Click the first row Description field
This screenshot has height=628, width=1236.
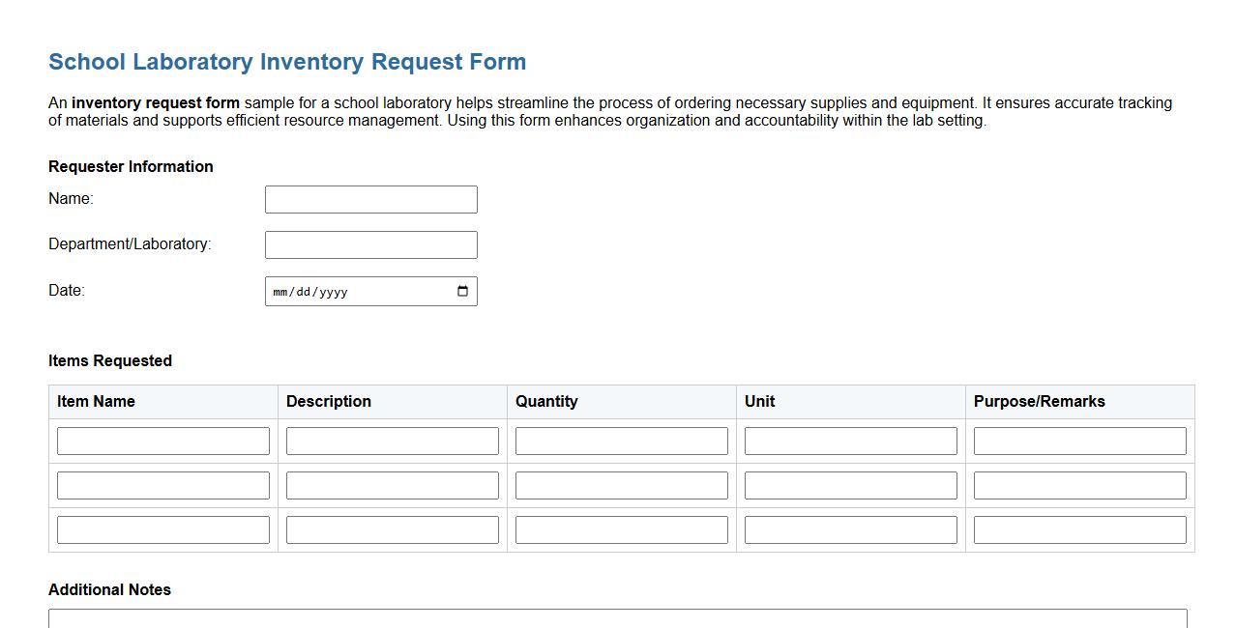(392, 440)
